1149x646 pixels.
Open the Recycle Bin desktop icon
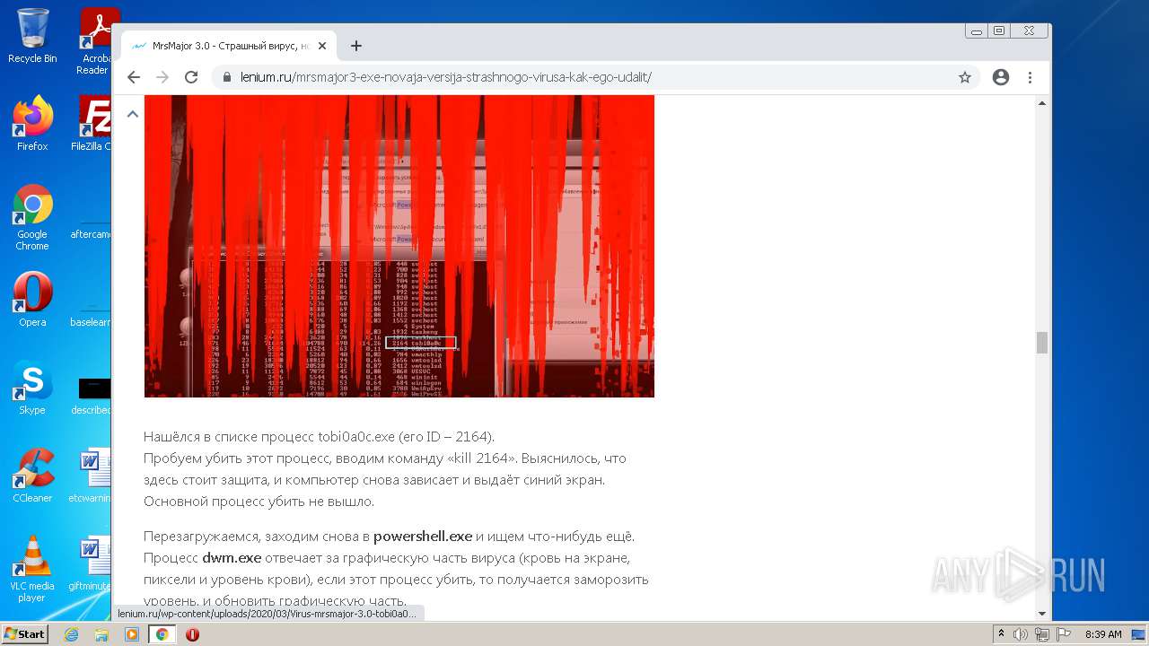tap(32, 36)
